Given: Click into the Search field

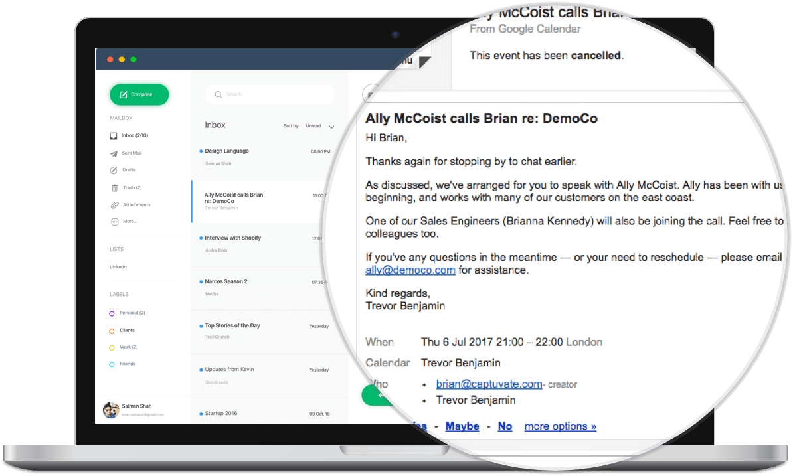Looking at the screenshot, I should tap(270, 94).
